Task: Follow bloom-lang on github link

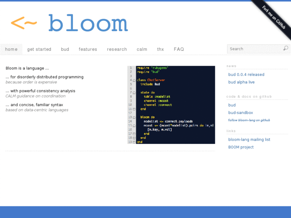Action: [249, 120]
